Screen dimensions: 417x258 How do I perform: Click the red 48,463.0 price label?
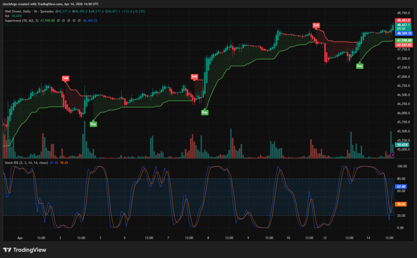click(404, 20)
